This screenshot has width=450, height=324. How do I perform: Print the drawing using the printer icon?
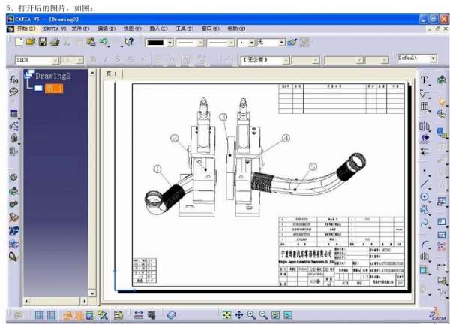coord(55,42)
